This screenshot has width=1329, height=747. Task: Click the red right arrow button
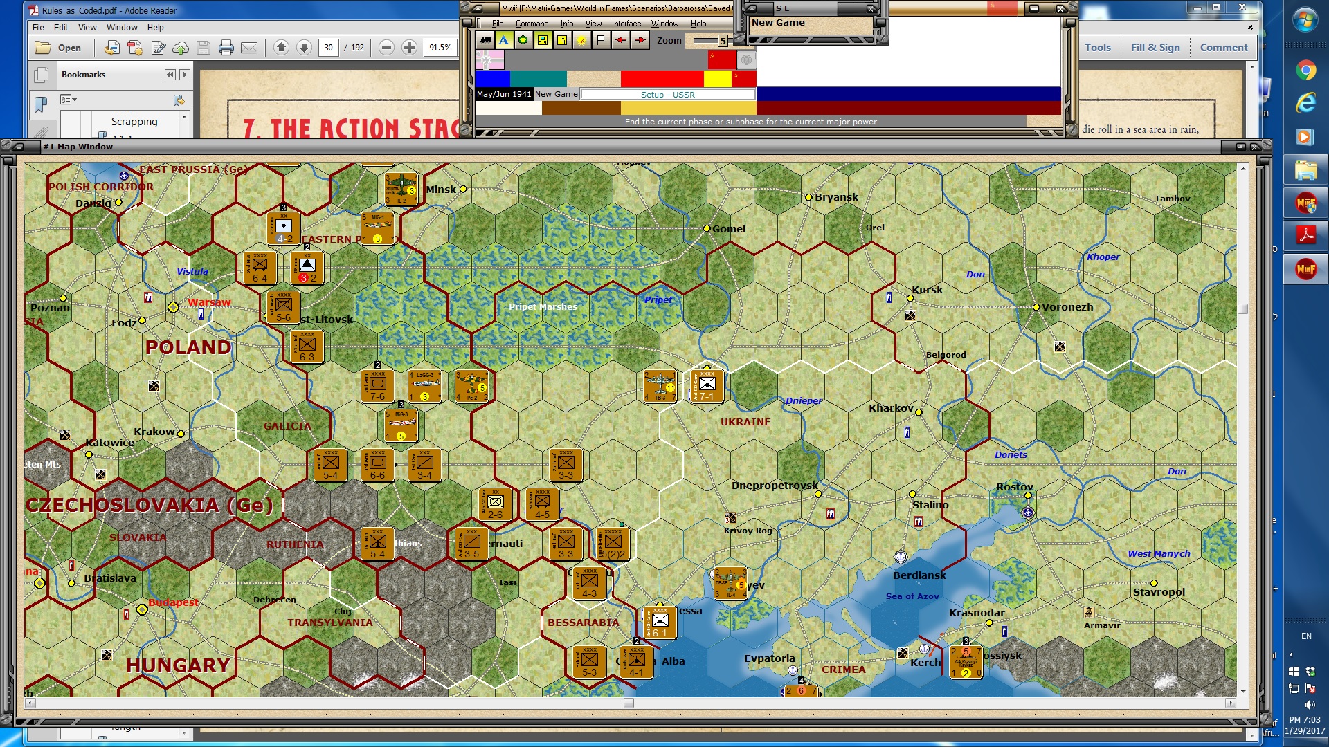640,40
